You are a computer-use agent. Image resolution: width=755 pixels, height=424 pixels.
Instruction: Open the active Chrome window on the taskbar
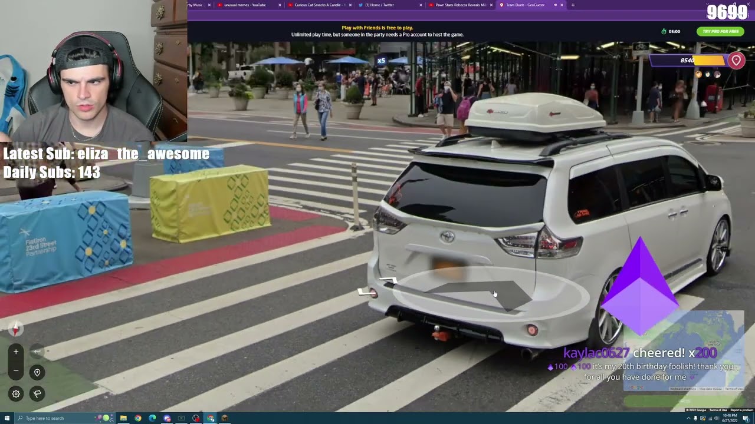point(211,418)
